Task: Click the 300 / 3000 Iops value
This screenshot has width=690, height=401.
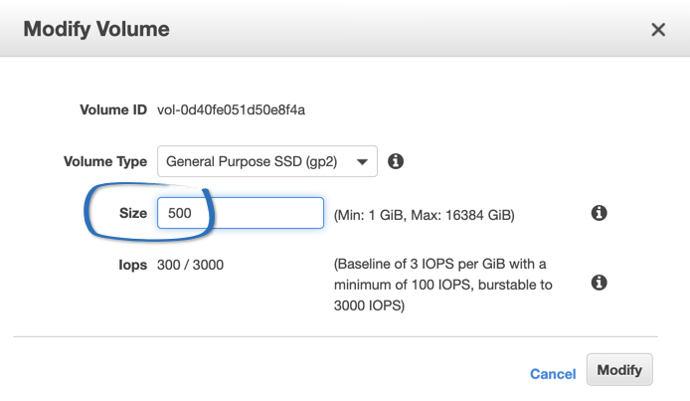Action: click(x=190, y=265)
